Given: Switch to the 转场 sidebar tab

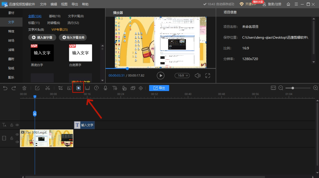Looking at the screenshot, I should [11, 40].
